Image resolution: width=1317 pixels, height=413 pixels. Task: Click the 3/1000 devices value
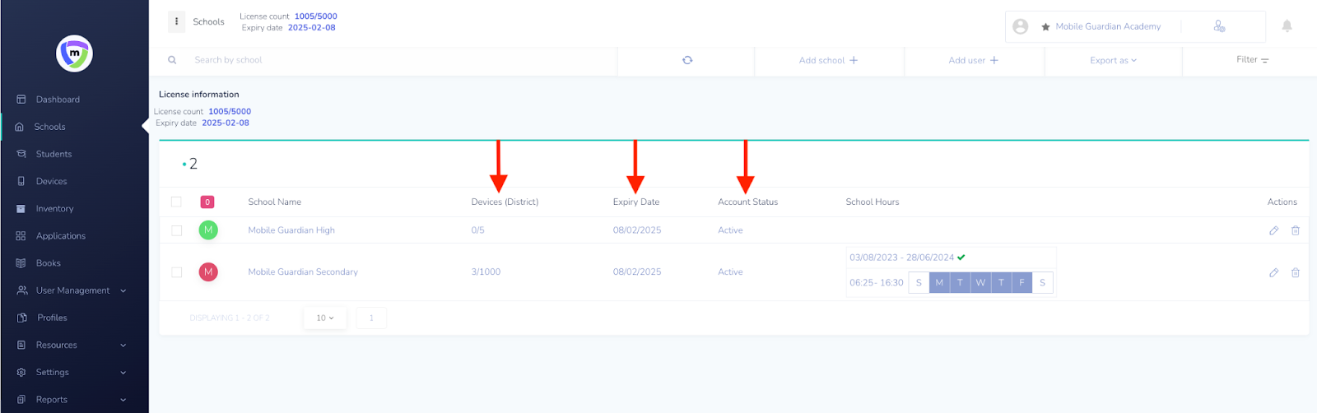[x=486, y=271]
